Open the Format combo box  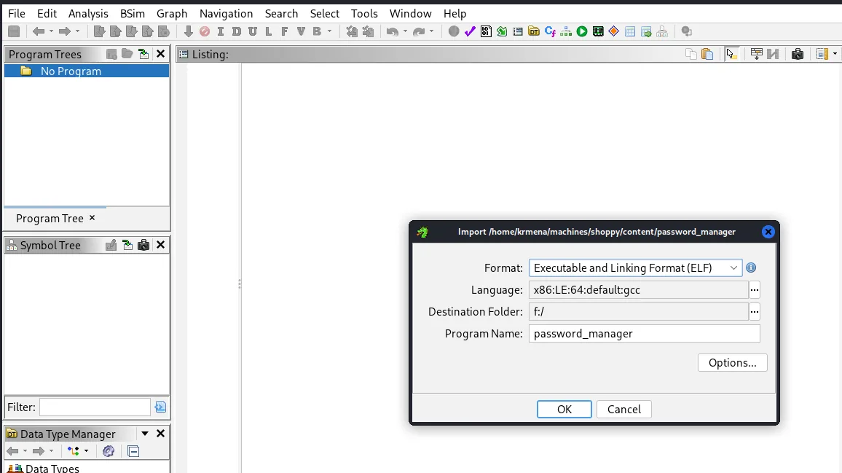click(635, 267)
